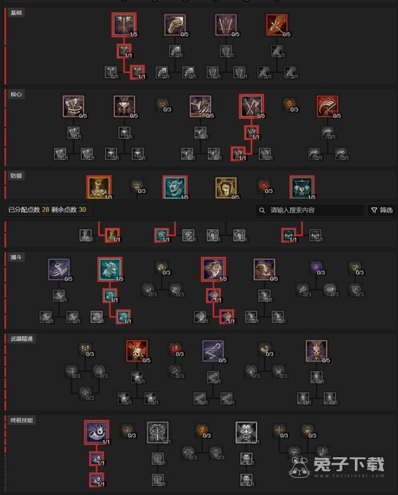The width and height of the screenshot is (398, 495).
Task: Click the search box 请输入搜索内容
Action: click(x=309, y=210)
